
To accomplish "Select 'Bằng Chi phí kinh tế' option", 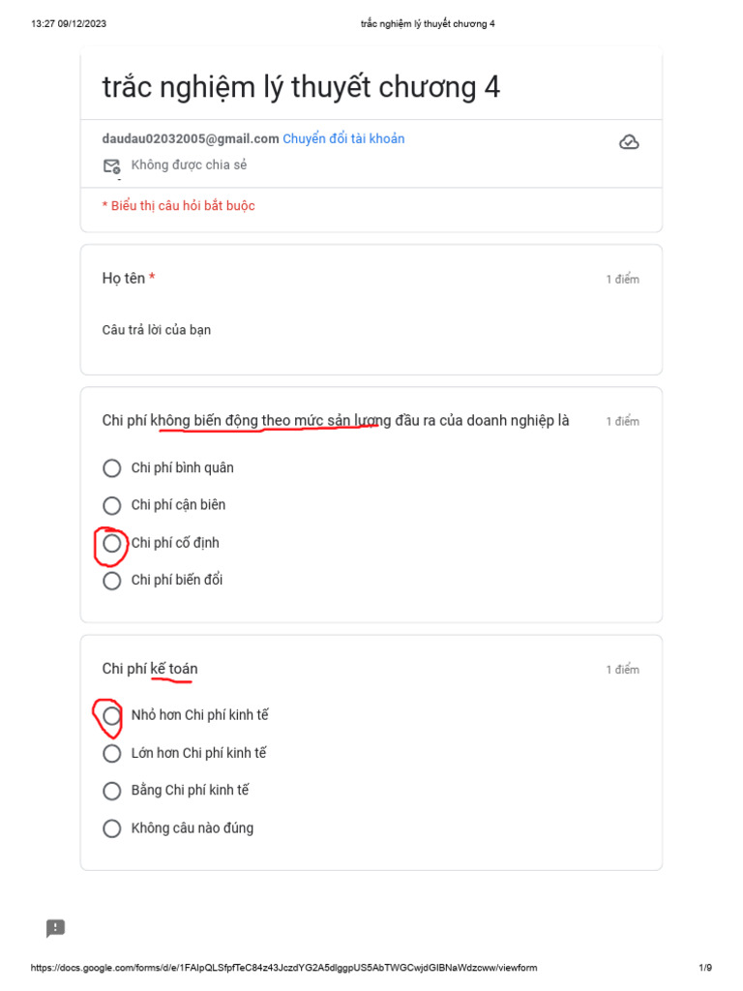I will [112, 791].
